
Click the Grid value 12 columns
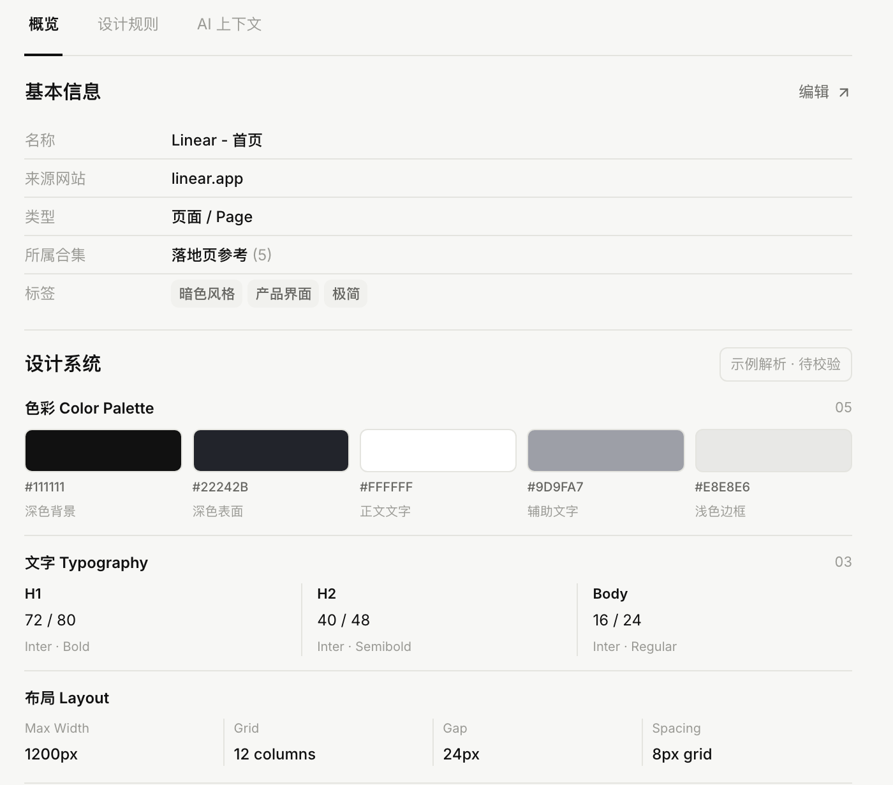coord(274,754)
